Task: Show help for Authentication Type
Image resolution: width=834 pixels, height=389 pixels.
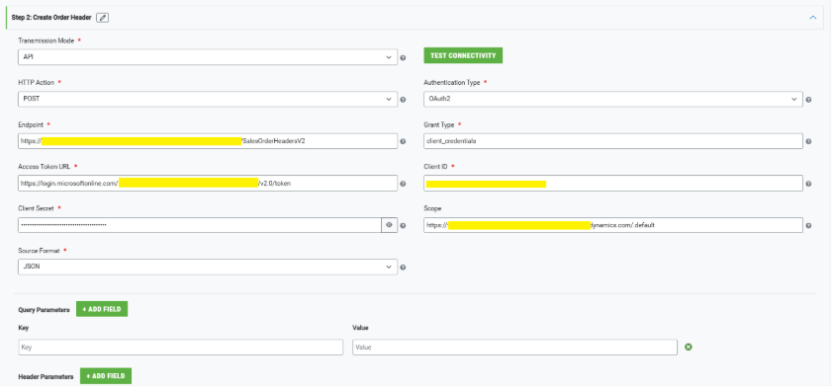Action: [808, 100]
